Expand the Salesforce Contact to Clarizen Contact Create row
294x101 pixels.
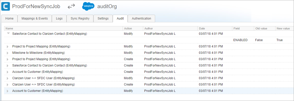point(8,65)
